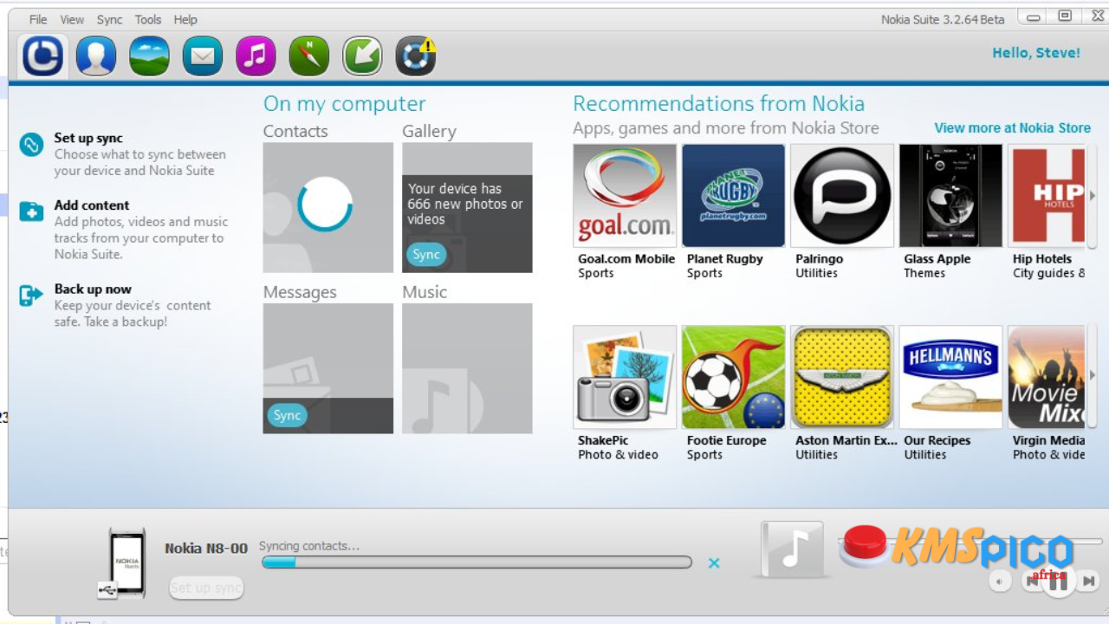1109x624 pixels.
Task: Click the greyed Set up sync button below the device
Action: [206, 588]
